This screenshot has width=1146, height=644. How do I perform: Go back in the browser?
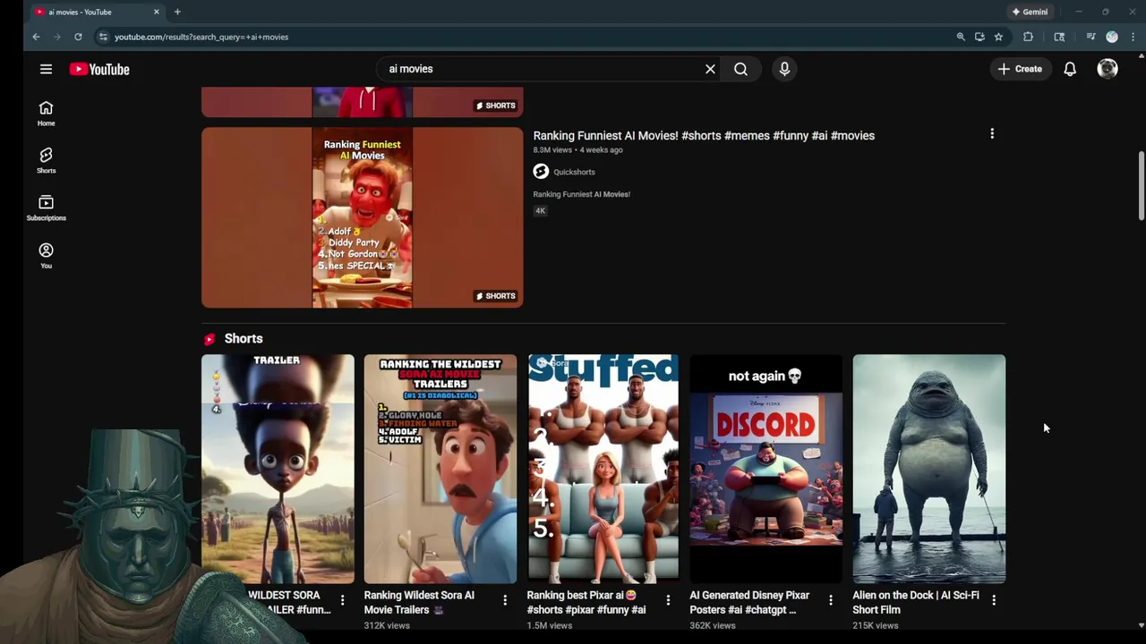coord(36,37)
